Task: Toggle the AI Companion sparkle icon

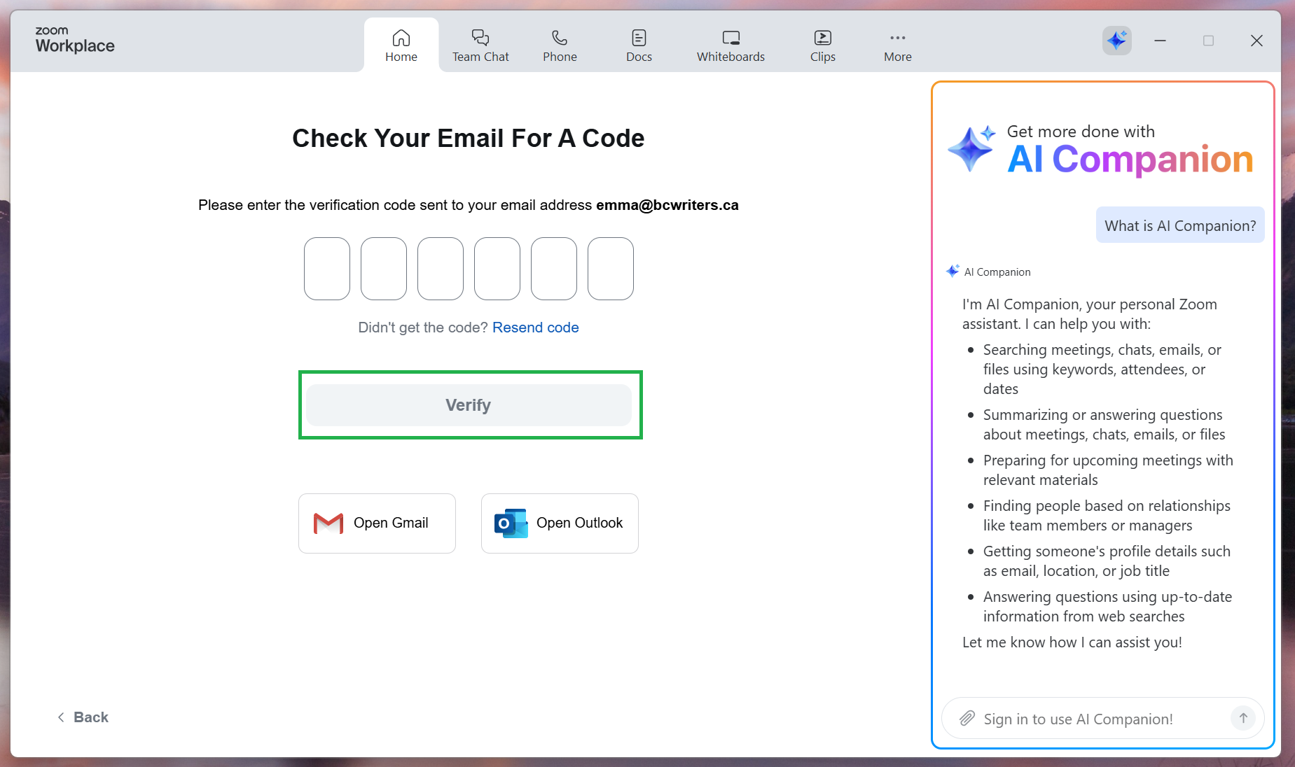Action: pos(1116,41)
